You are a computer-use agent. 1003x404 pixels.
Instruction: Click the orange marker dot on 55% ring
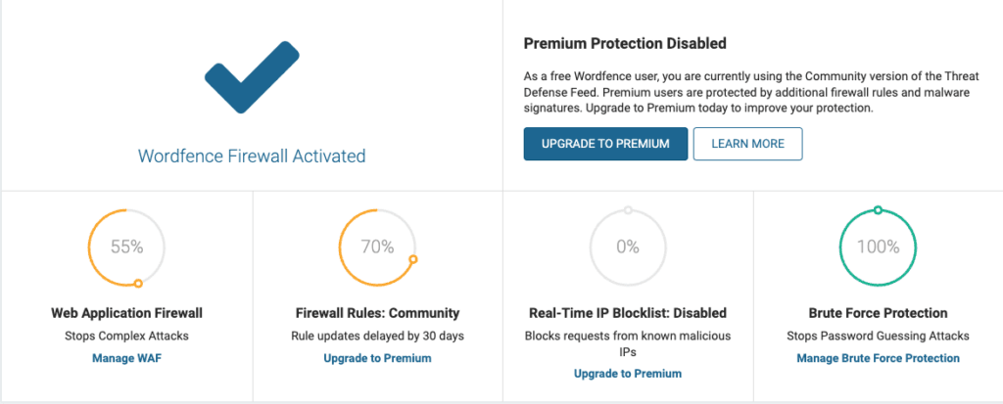[138, 284]
